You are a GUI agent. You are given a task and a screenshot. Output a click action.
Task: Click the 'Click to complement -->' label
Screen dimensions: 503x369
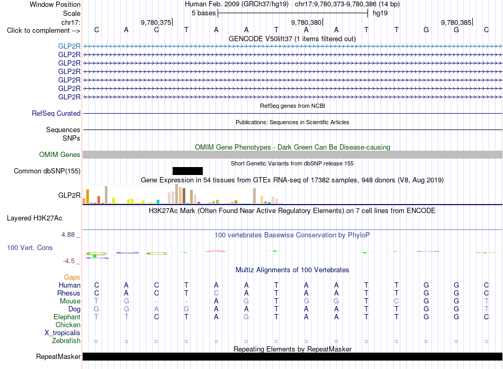43,31
